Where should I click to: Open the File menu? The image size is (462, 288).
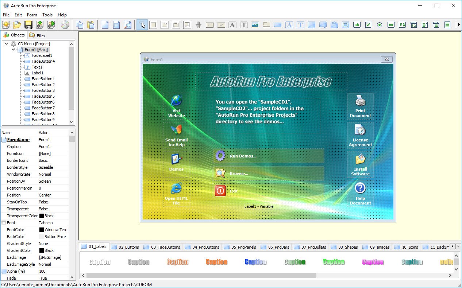coord(6,15)
